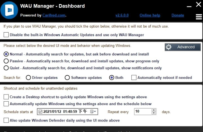Increase the repeat days value

pos(154,110)
